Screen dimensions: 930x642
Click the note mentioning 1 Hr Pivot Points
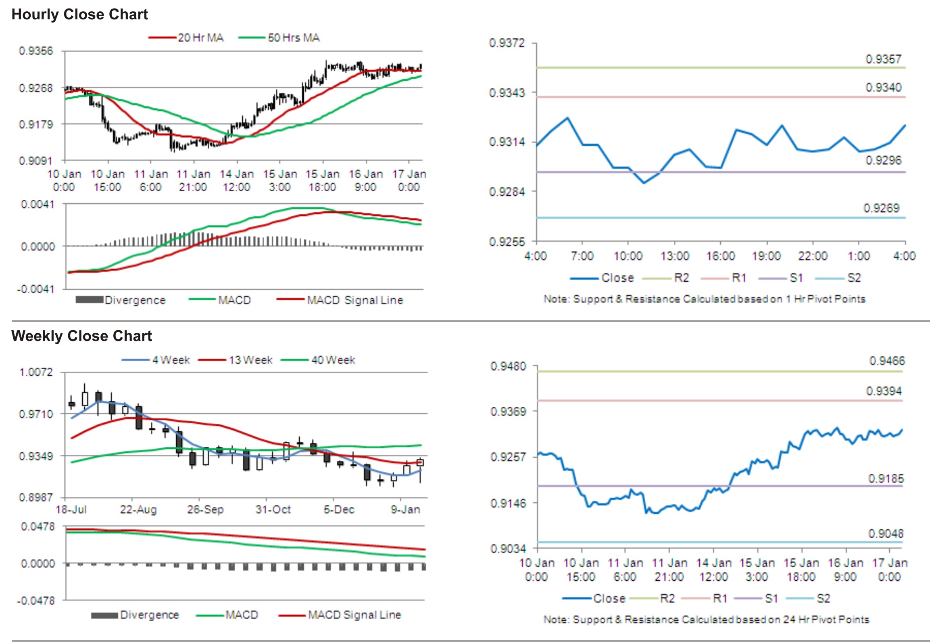[705, 299]
